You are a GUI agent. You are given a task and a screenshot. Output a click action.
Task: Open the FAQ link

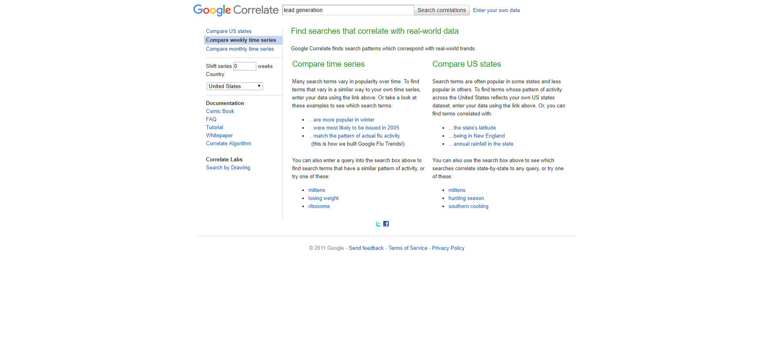211,119
